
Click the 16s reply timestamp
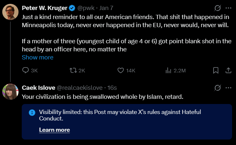click(112, 88)
